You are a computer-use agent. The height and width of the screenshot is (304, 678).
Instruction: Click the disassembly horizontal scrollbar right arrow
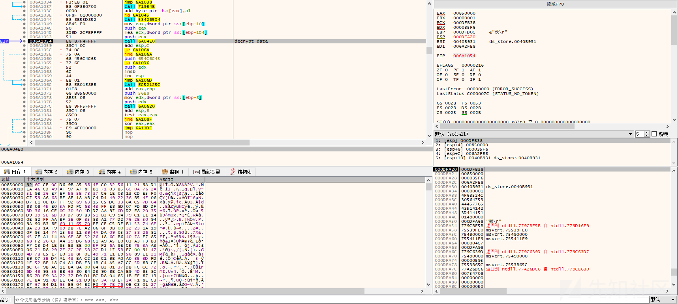423,142
